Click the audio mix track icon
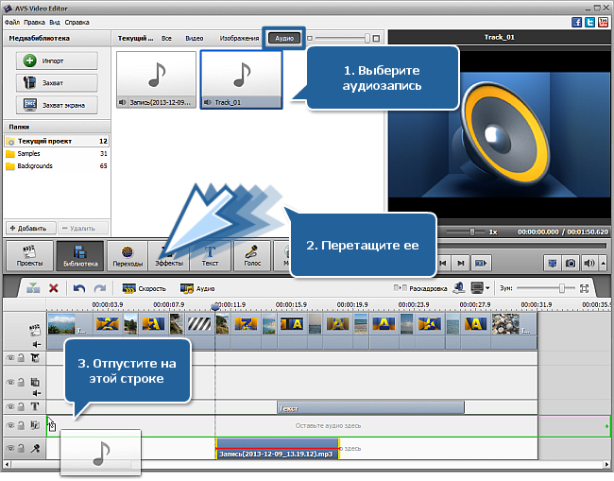The width and height of the screenshot is (614, 481). point(35,425)
